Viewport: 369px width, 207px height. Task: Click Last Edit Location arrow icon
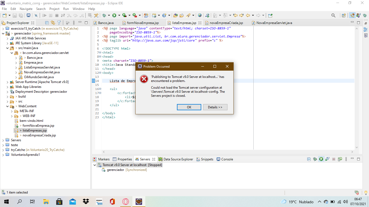(235, 16)
